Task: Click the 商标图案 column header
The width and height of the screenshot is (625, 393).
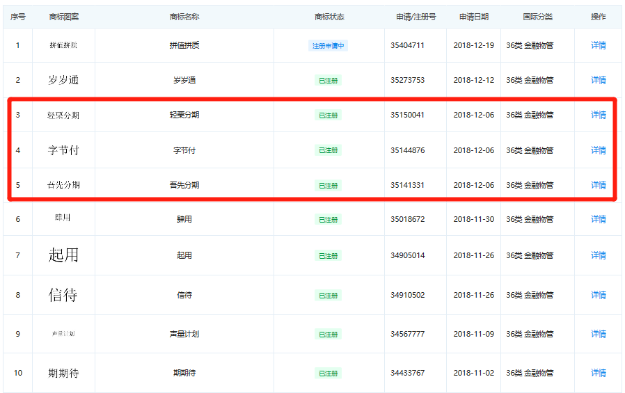Action: pos(64,17)
